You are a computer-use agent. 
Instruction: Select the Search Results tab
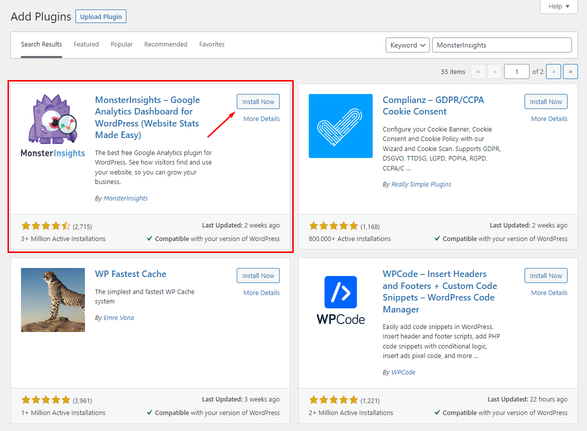[41, 44]
